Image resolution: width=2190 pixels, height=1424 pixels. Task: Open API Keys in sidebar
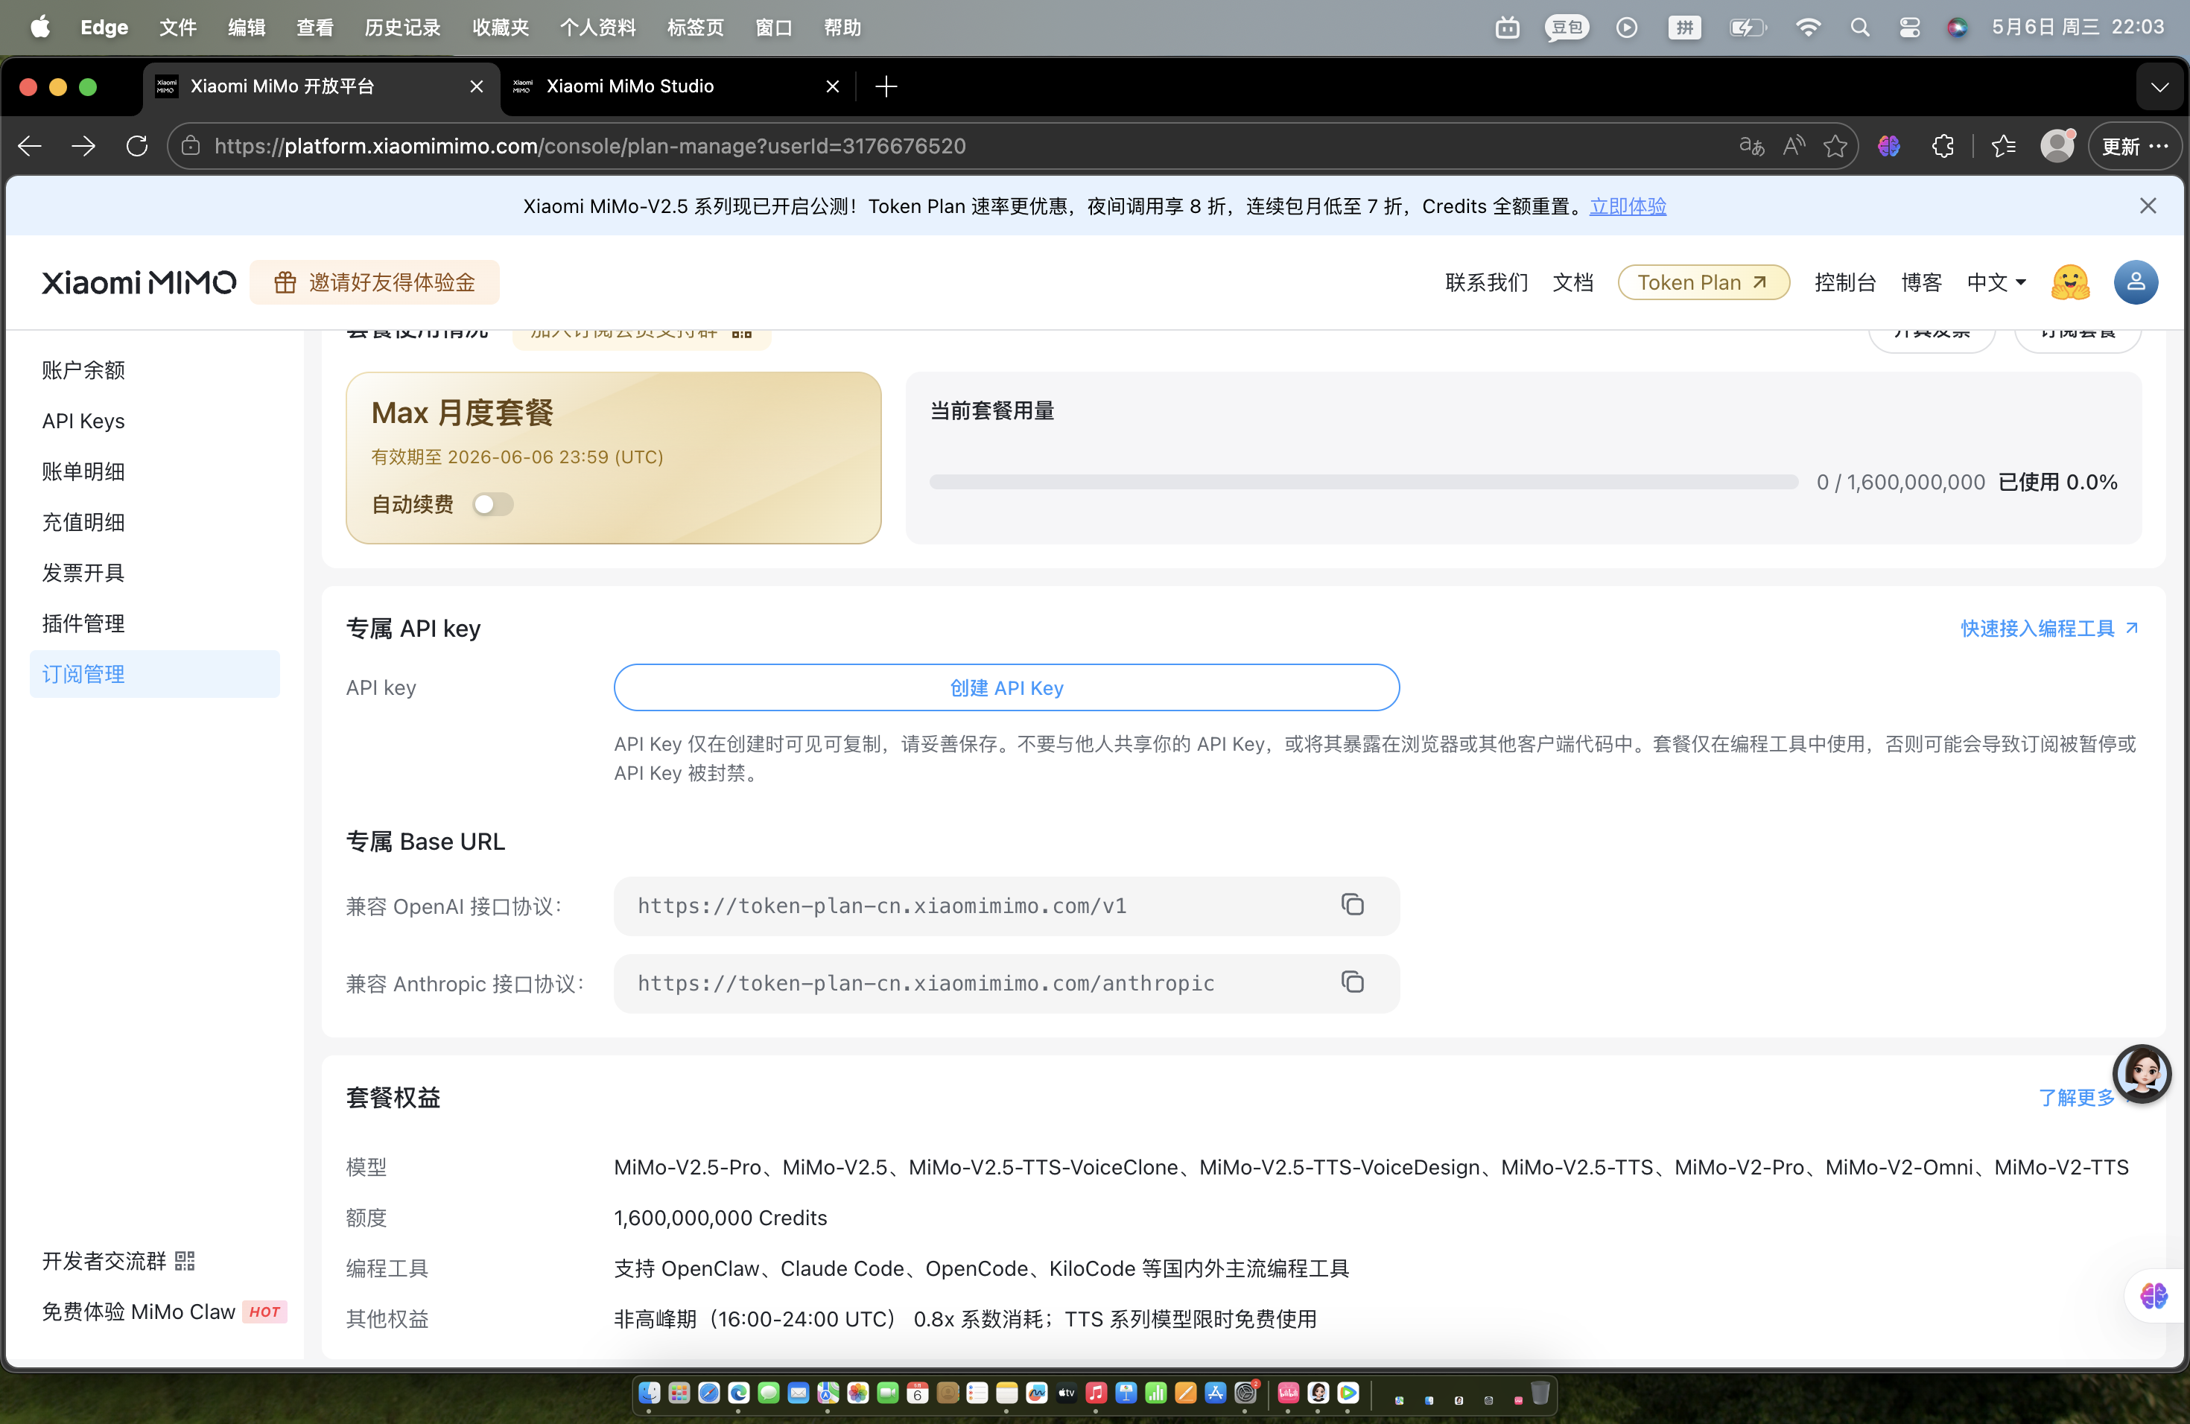tap(155, 420)
